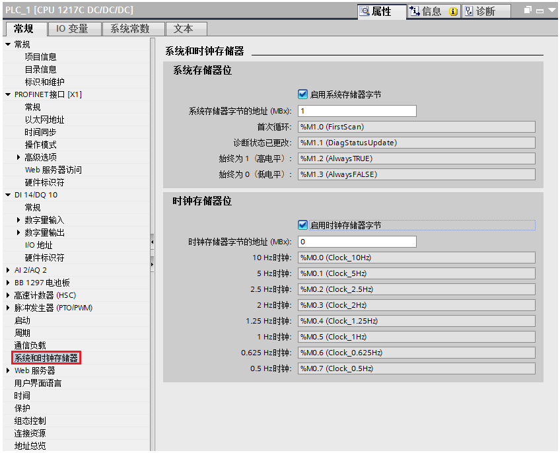Select Web 服务器访问 in the navigation
This screenshot has width=560, height=453.
[x=52, y=170]
